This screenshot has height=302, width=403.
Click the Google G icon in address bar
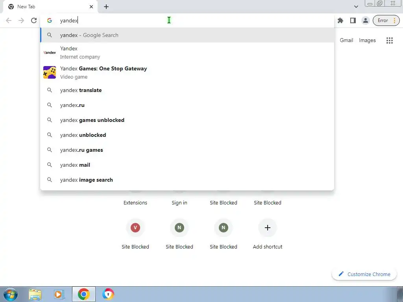pyautogui.click(x=50, y=20)
